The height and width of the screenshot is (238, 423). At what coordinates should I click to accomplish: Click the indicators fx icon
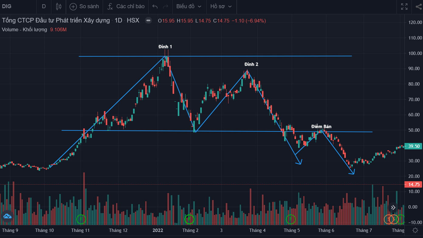tap(110, 6)
